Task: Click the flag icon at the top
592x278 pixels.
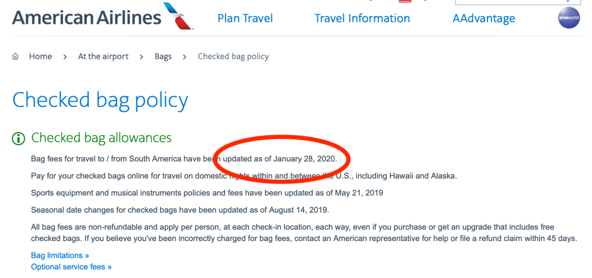Action: [x=406, y=1]
